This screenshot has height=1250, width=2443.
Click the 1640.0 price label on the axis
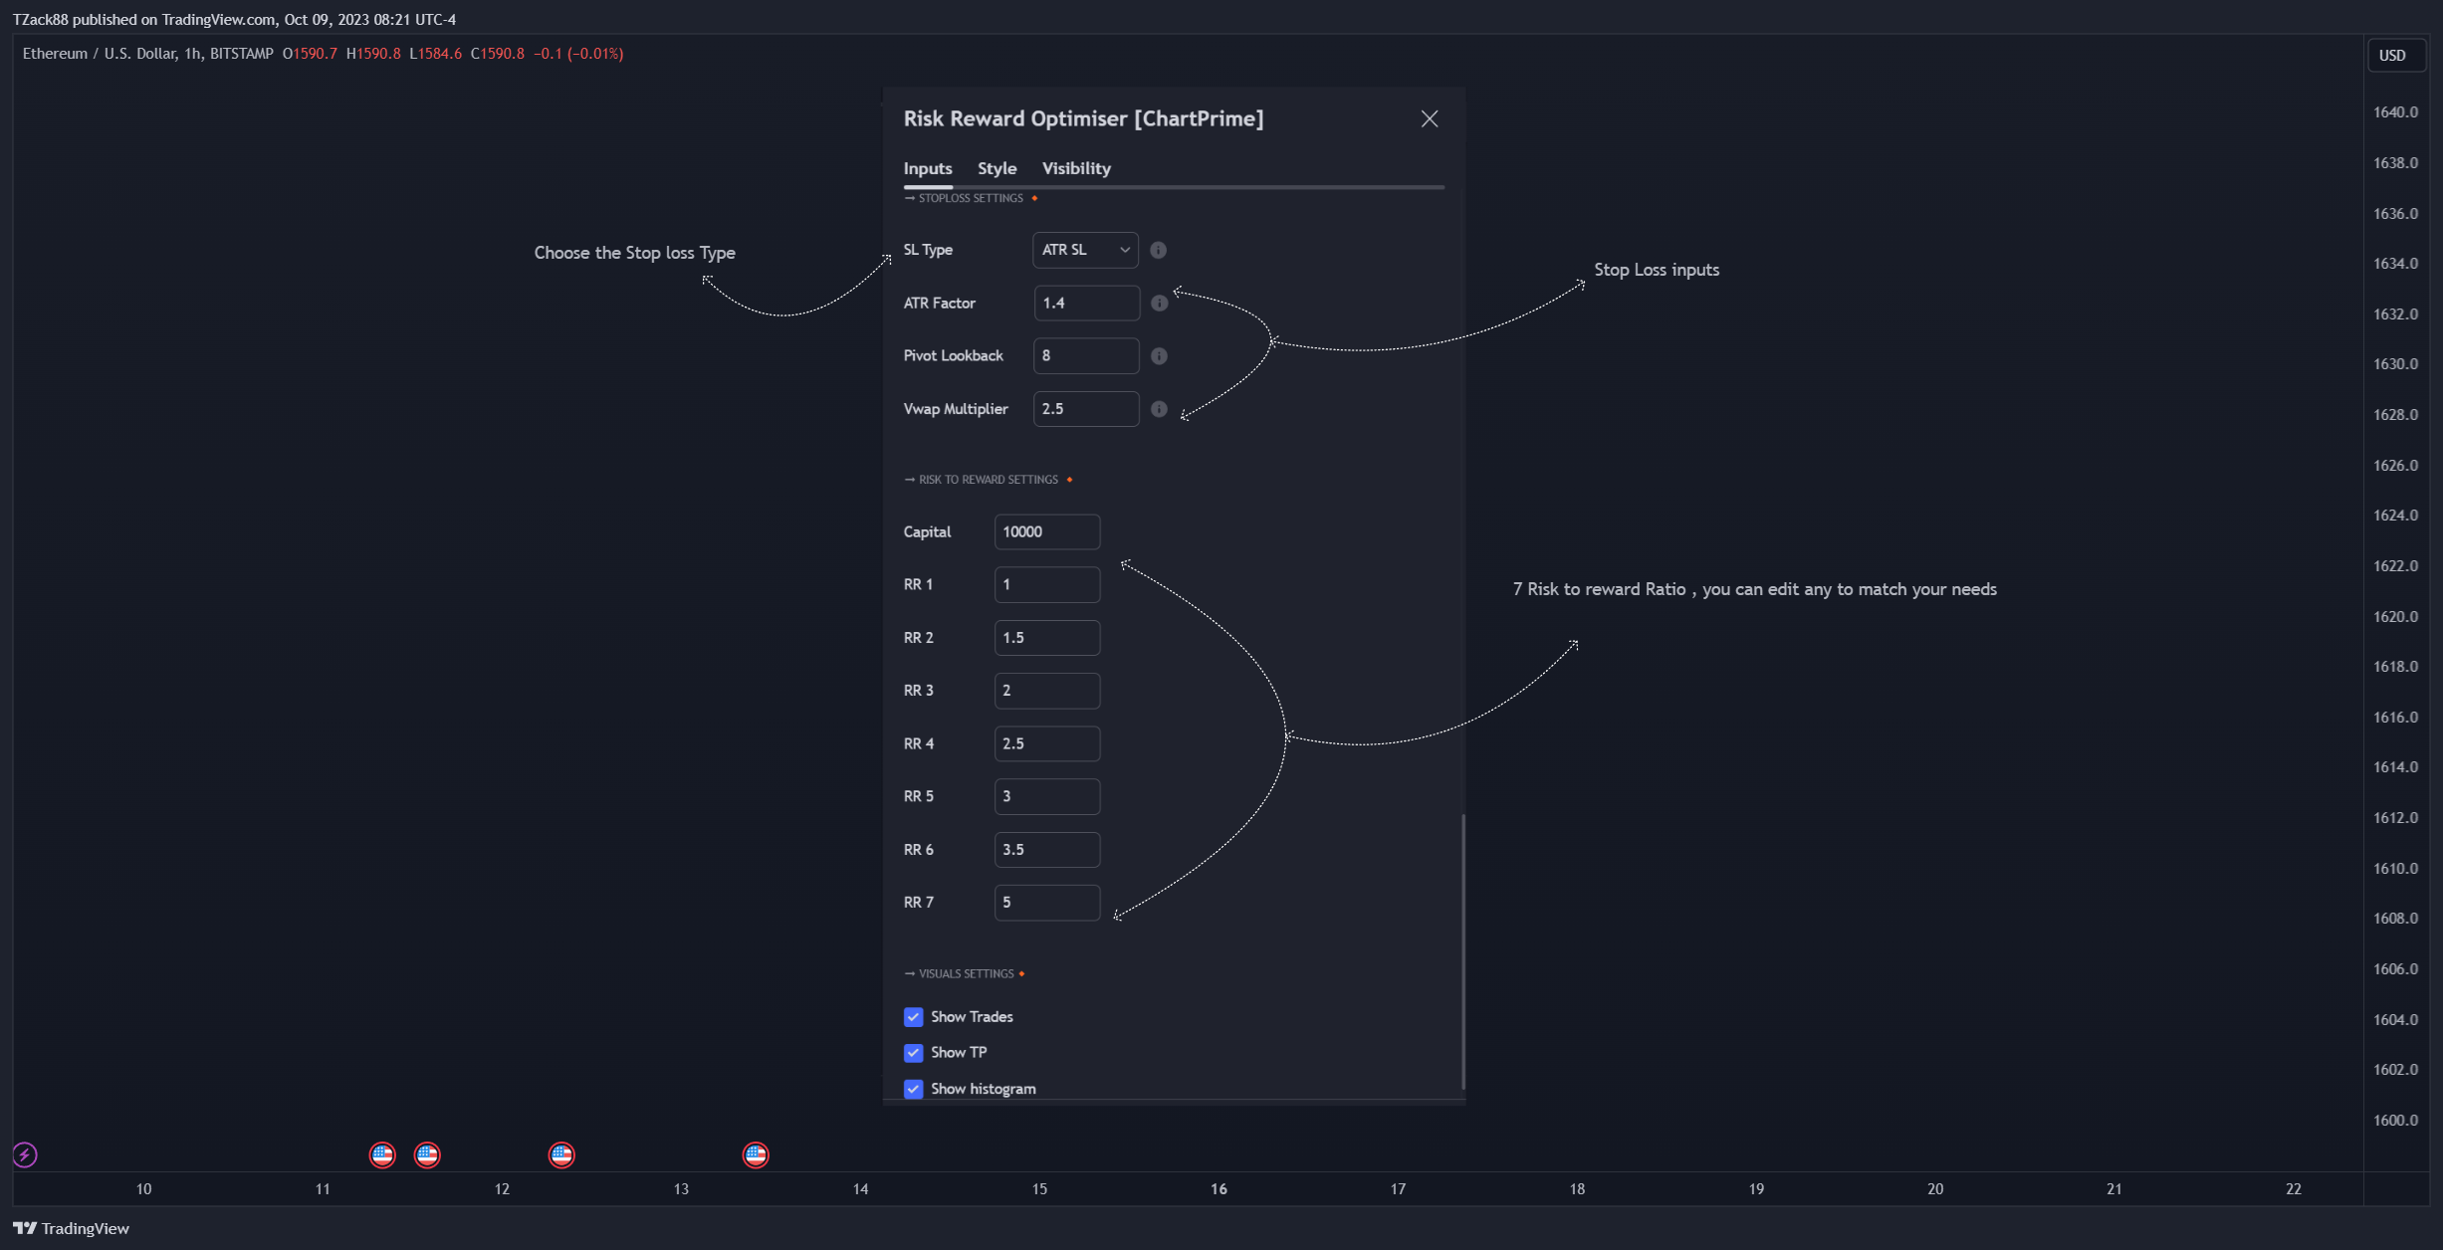point(2395,112)
